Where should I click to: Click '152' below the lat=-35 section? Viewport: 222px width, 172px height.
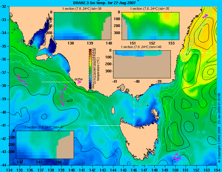(x=152, y=43)
